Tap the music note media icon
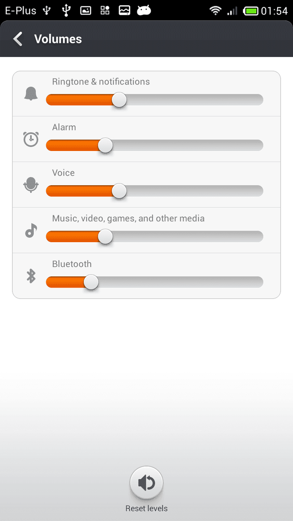The image size is (293, 521). (x=31, y=230)
